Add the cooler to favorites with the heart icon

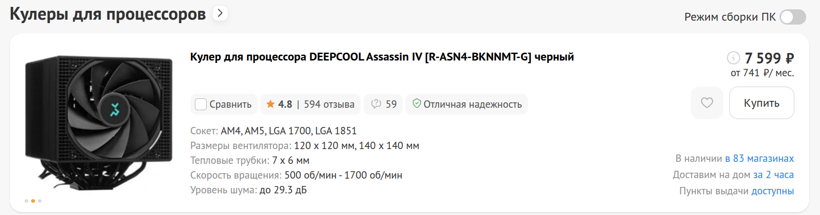(707, 103)
